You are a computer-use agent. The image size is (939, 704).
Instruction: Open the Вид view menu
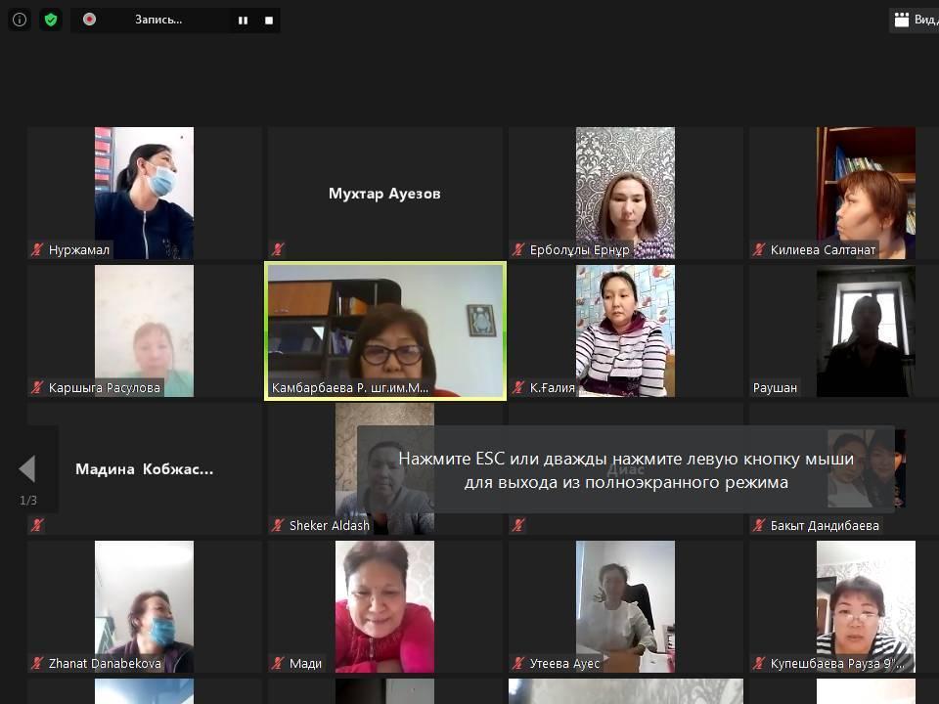click(914, 20)
